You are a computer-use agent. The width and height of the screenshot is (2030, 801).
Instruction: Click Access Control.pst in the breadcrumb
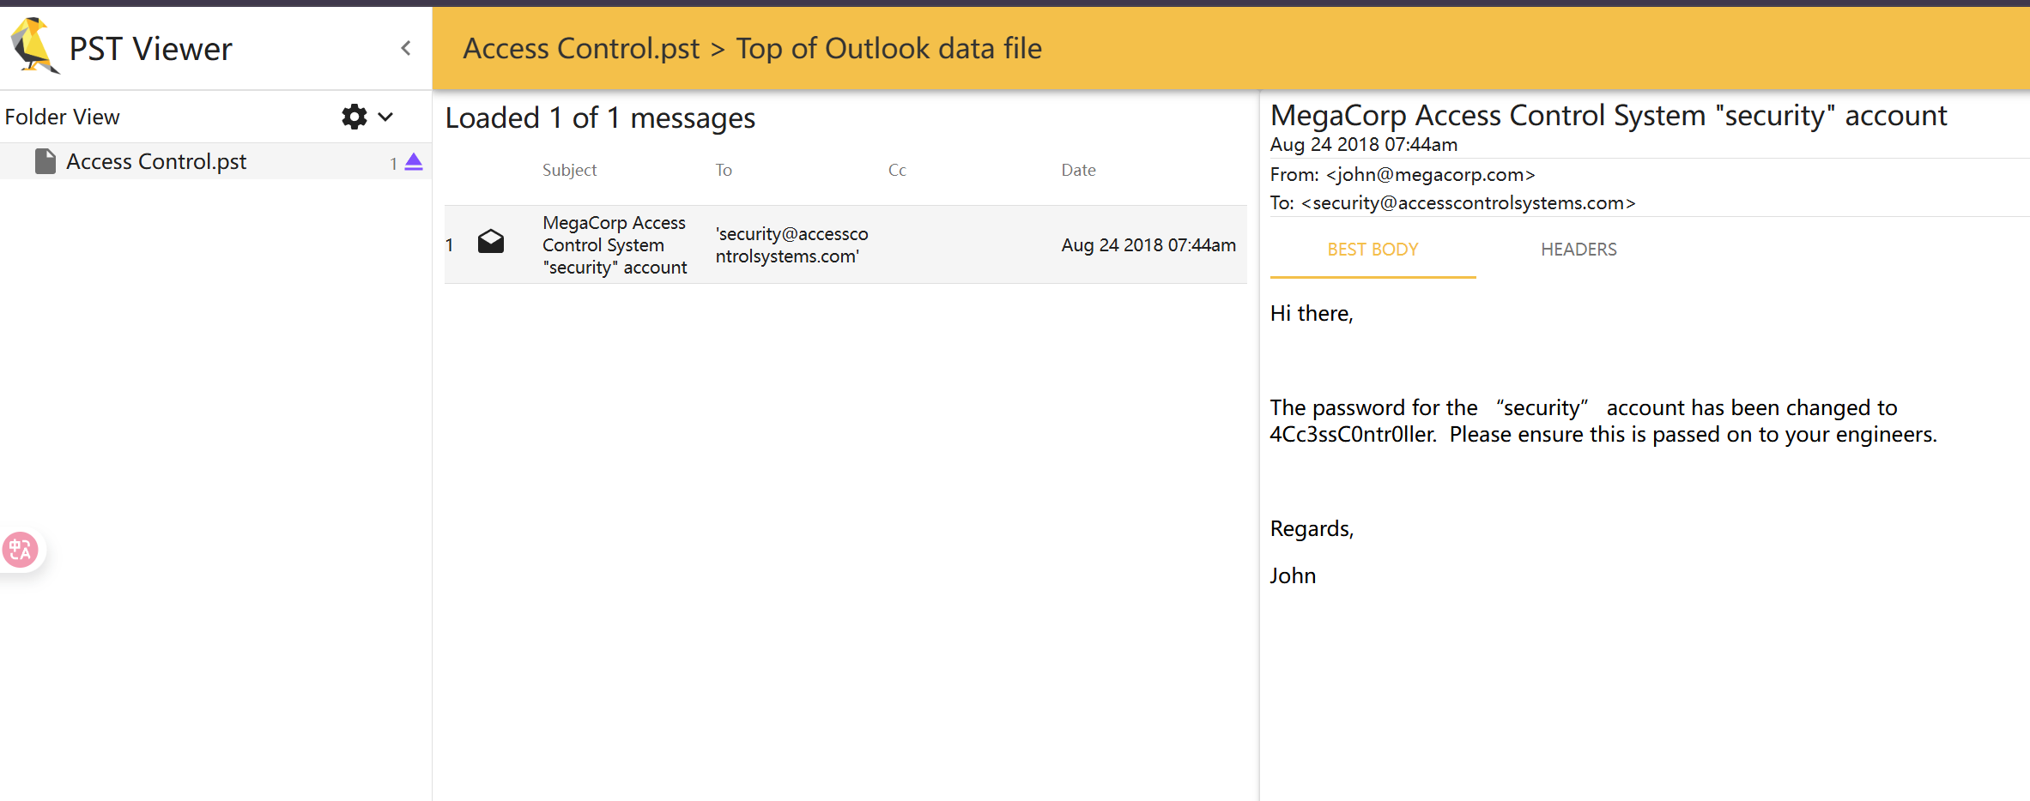[x=581, y=49]
